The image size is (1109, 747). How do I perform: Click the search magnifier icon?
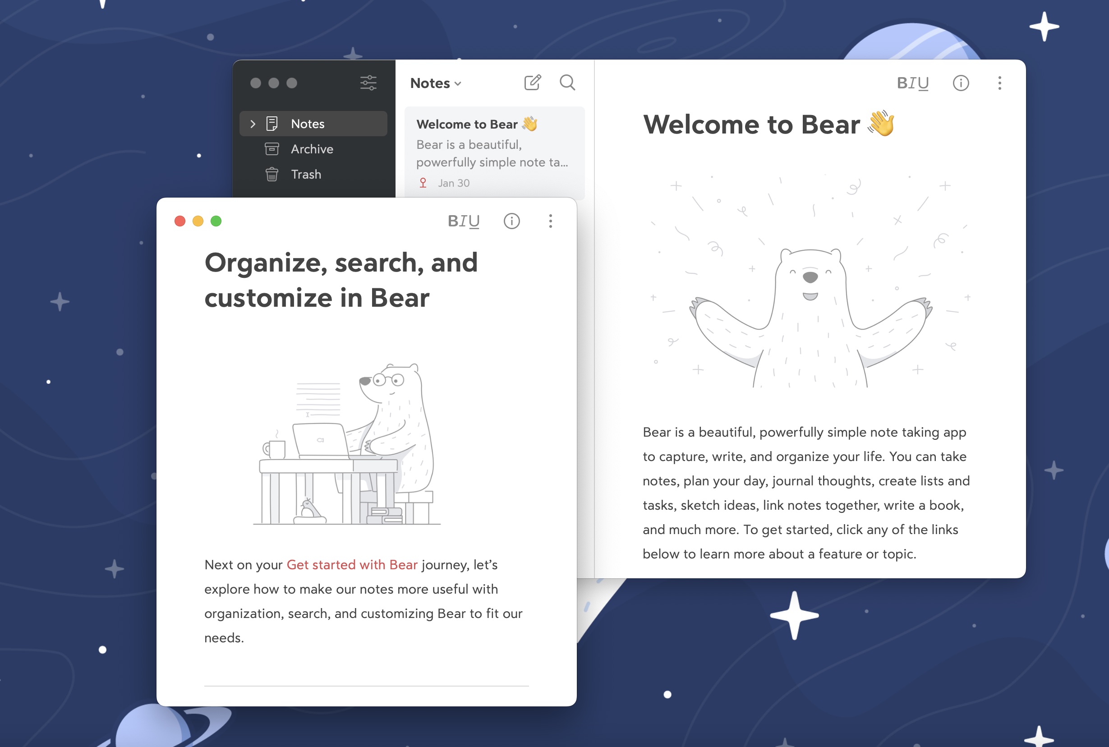tap(566, 83)
